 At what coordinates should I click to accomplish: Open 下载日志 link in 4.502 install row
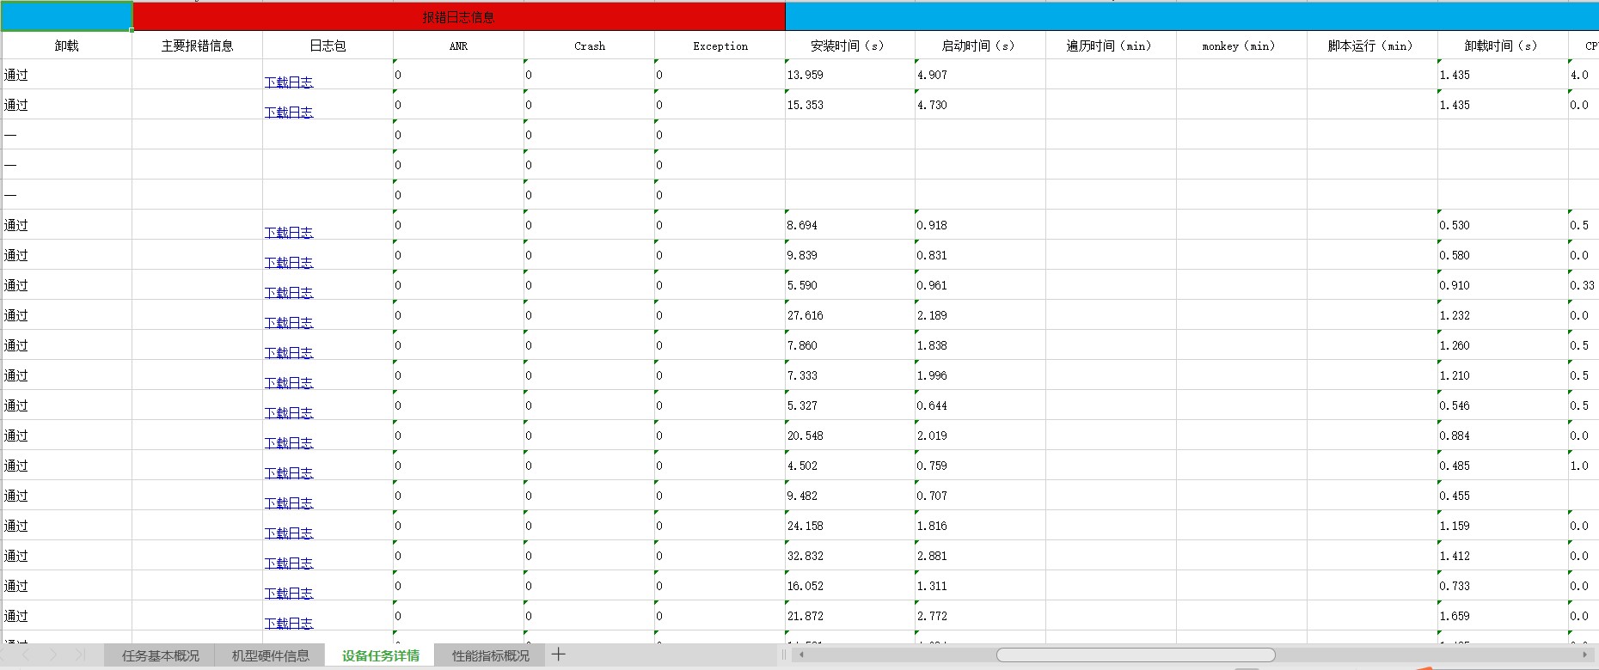tap(289, 472)
